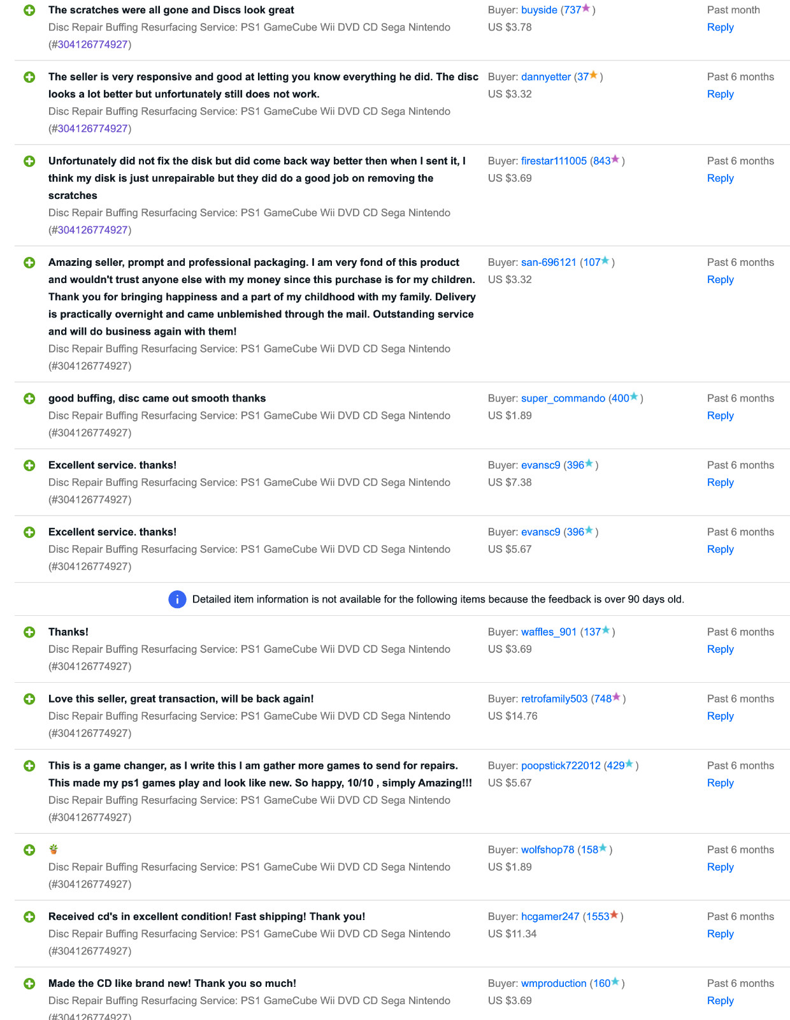Open buyer firestar111005's profile
This screenshot has width=790, height=1020.
coord(554,161)
